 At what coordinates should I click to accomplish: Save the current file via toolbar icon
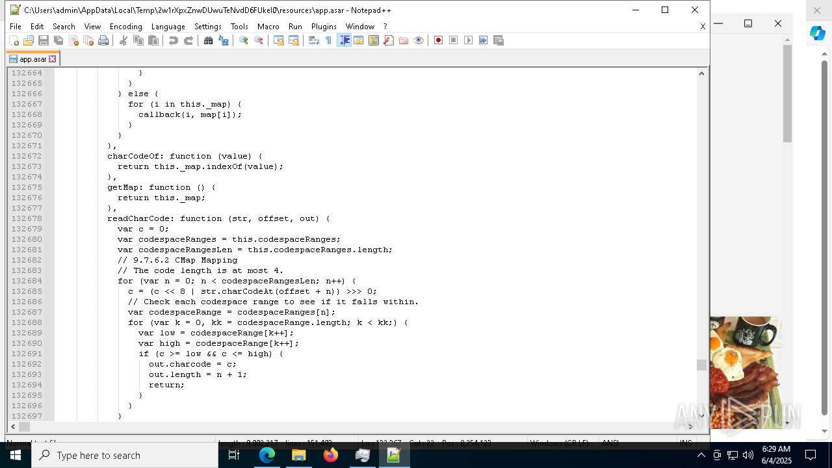coord(44,40)
